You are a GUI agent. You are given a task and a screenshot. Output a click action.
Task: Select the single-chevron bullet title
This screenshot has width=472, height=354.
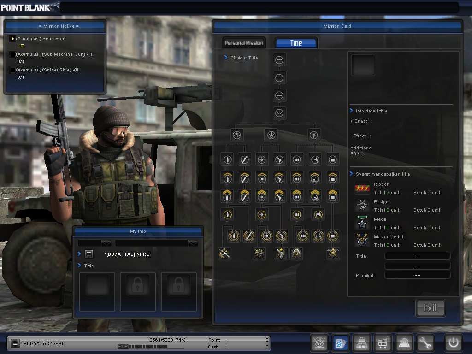coord(227,178)
